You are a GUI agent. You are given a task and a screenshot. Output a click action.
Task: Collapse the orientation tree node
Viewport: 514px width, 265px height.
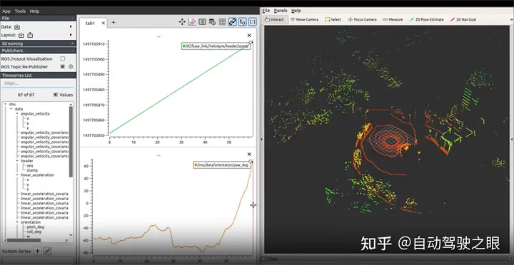pyautogui.click(x=17, y=222)
